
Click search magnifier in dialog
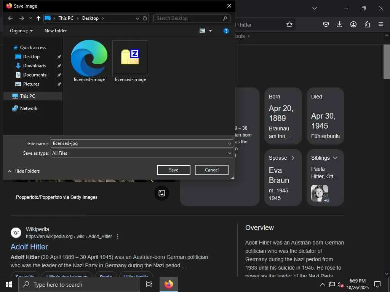pos(225,18)
